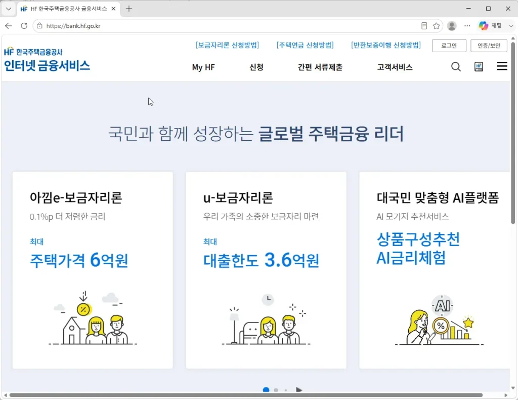518x400 pixels.
Task: Click the 한국주택금융공사 인터넷 금융서비스 logo
Action: pos(47,60)
